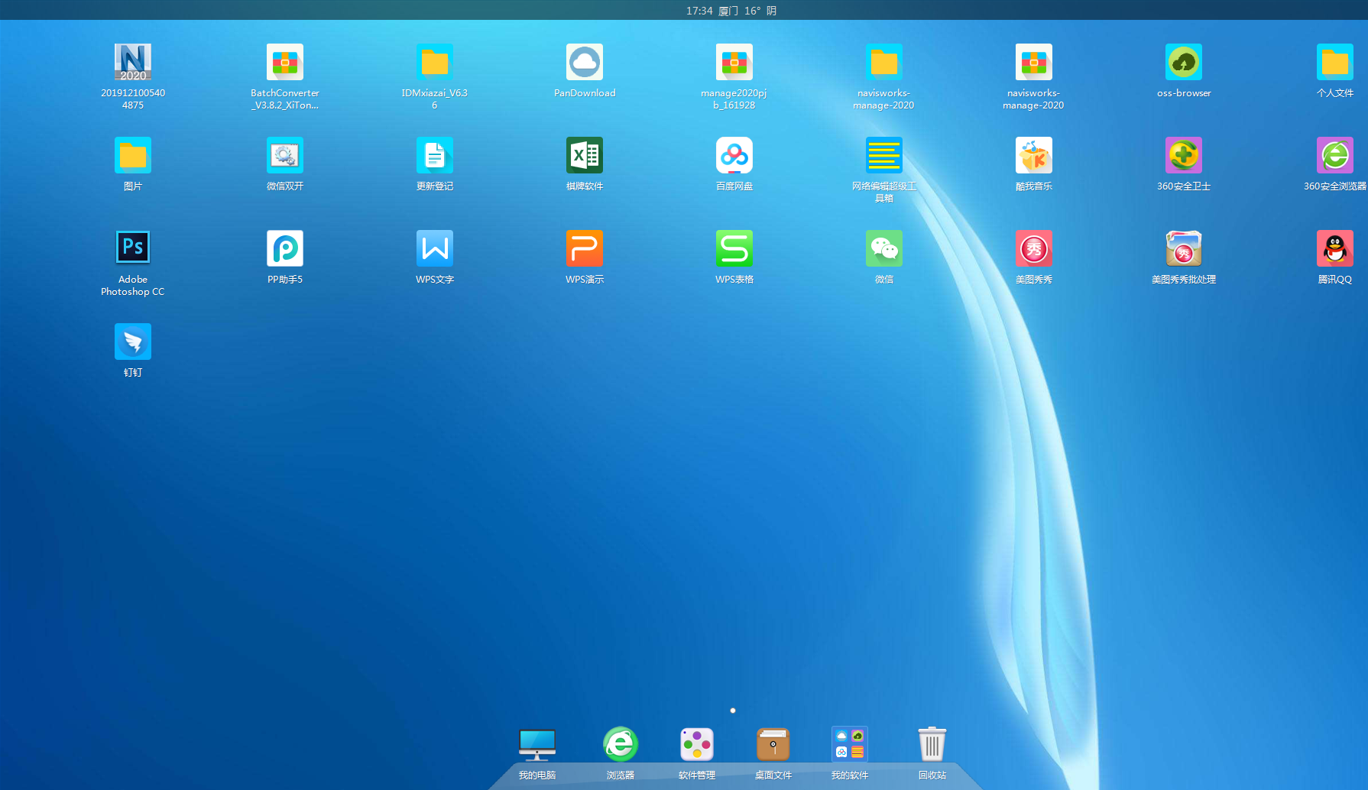Open 美图秀秀批处理

coord(1184,248)
